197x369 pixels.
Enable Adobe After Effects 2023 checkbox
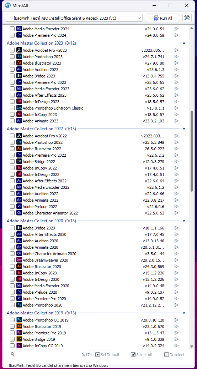point(12,95)
